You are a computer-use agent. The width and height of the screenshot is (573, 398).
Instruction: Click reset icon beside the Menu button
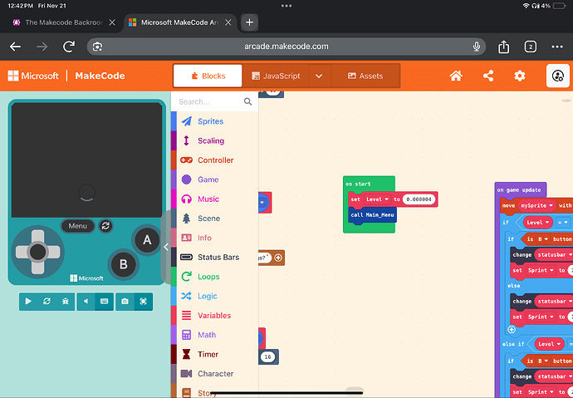pos(105,226)
